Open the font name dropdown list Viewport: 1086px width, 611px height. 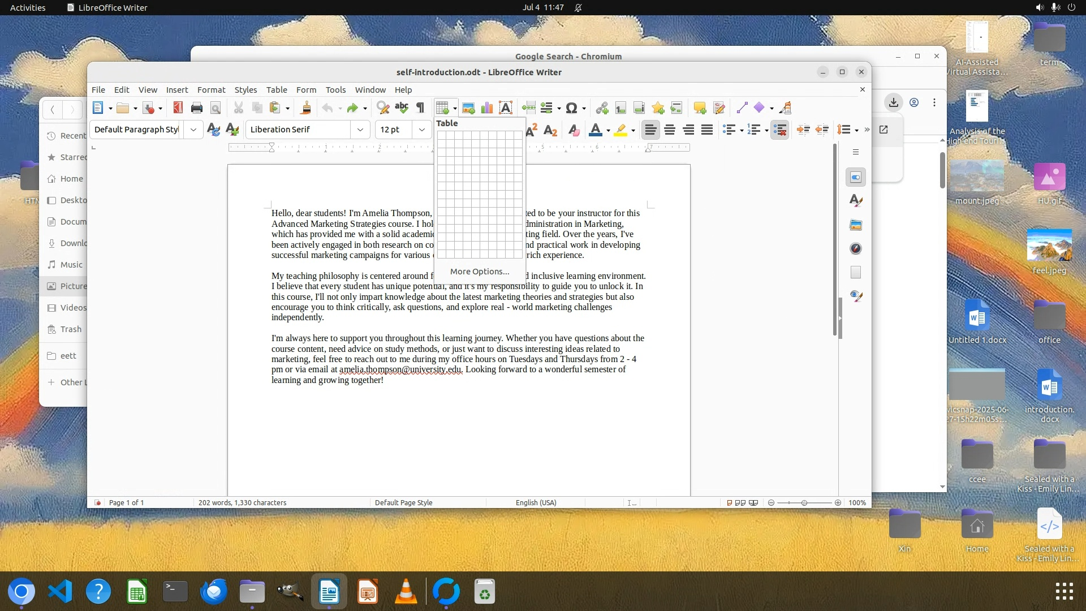click(x=360, y=130)
